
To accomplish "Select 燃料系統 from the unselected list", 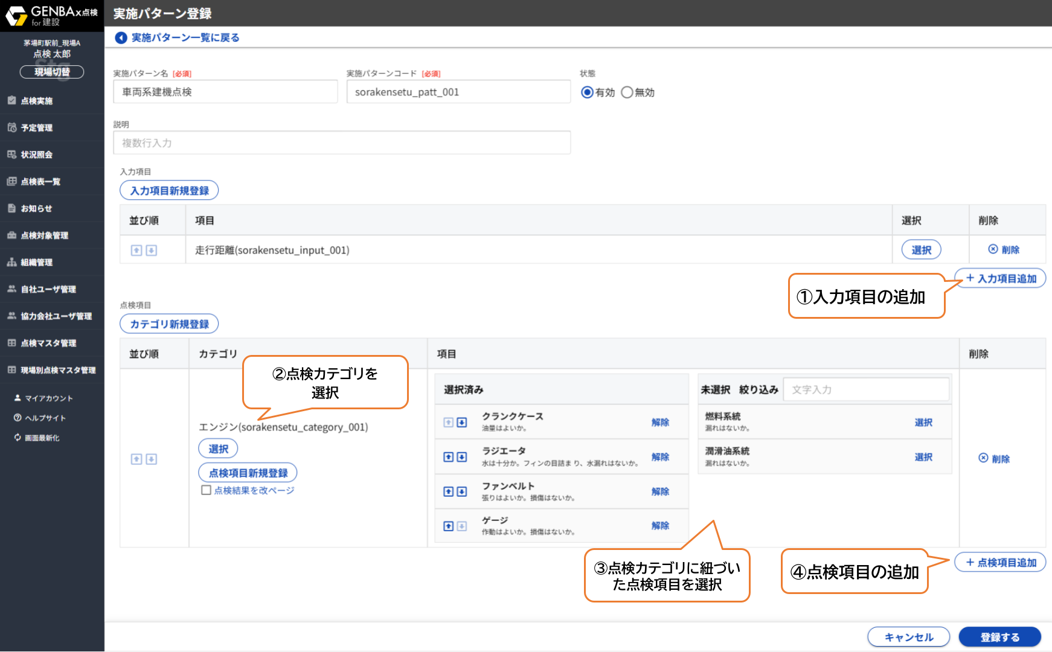I will click(923, 423).
